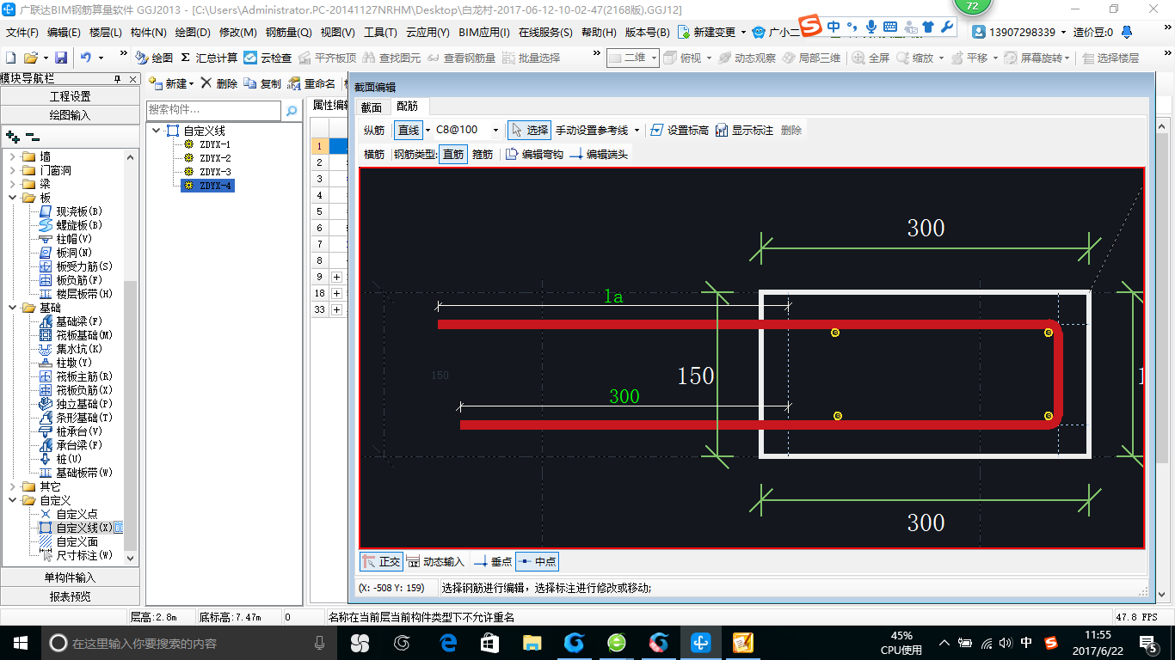Screen dimensions: 1175x660
Task: Expand the 其它 folder
Action: [13, 486]
